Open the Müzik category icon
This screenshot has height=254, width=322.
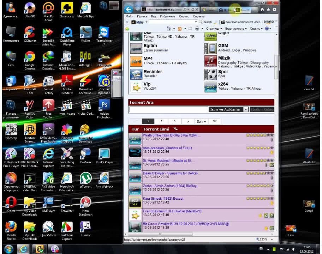(x=210, y=61)
